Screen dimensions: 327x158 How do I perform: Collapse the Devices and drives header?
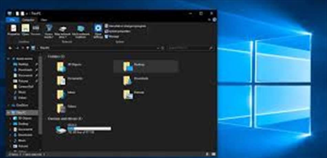65,118
